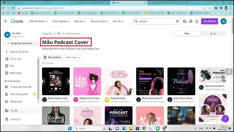Image resolution: width=234 pixels, height=132 pixels.
Task: Go to Mẫu breadcrumb link
Action: tap(59, 33)
